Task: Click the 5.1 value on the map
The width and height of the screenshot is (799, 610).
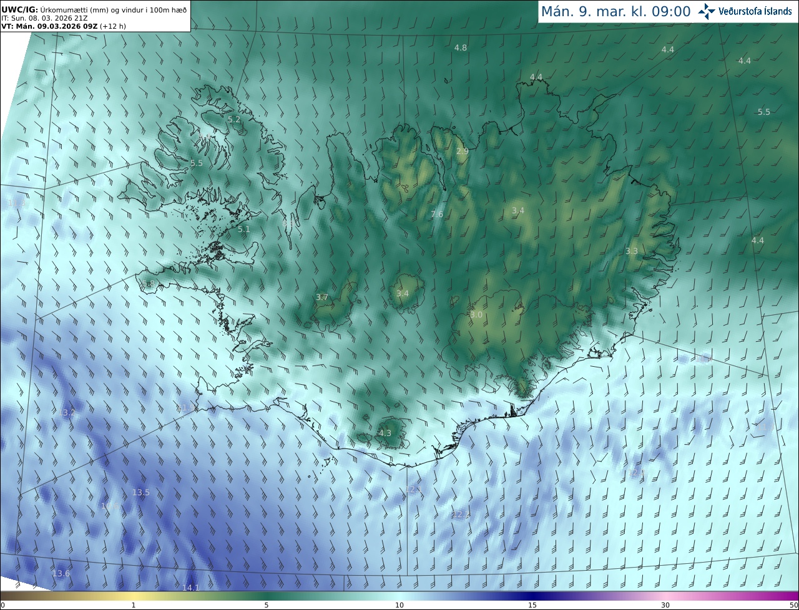Action: (243, 230)
